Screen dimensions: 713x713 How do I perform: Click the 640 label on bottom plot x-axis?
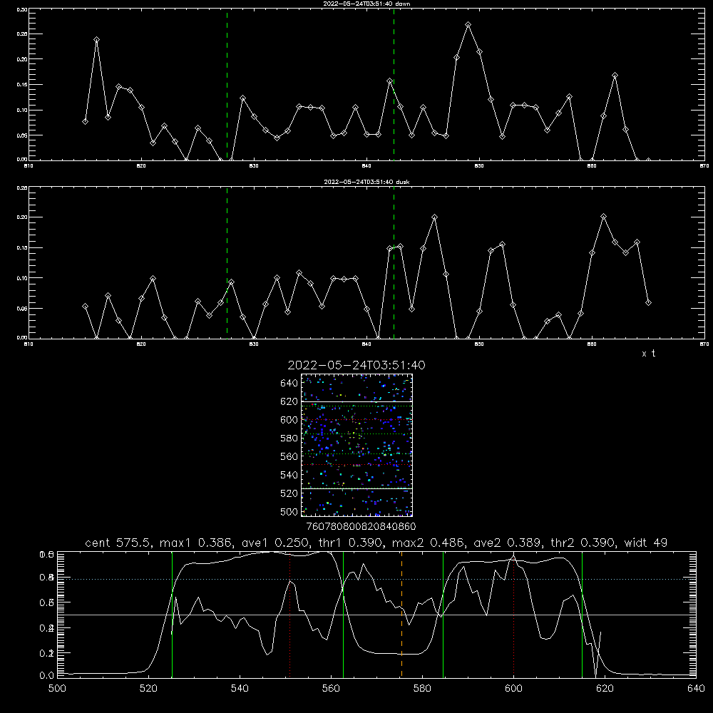696,689
